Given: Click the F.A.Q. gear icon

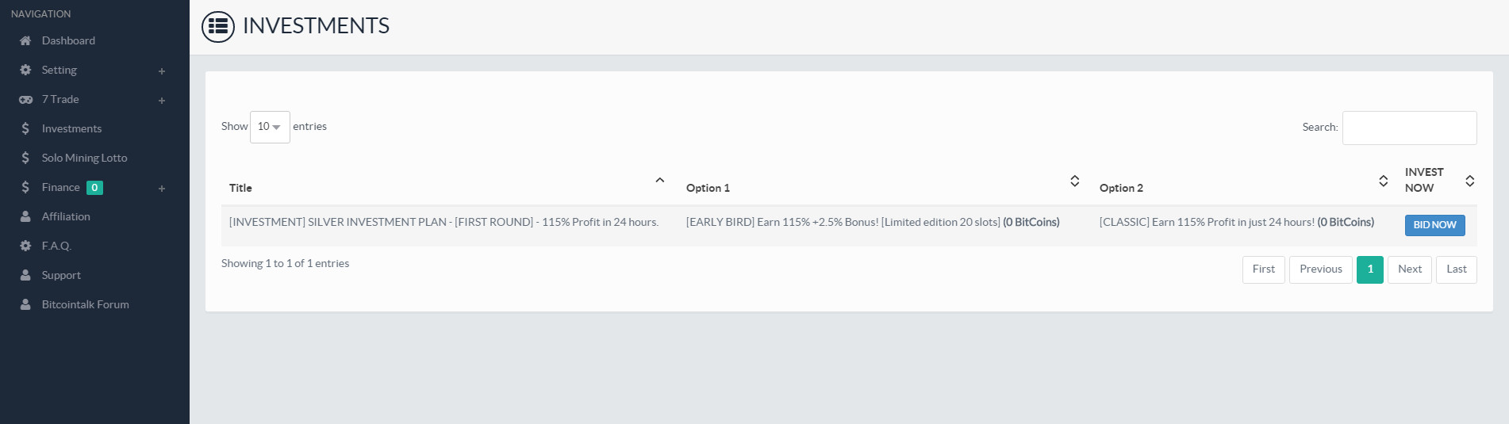Looking at the screenshot, I should [25, 246].
